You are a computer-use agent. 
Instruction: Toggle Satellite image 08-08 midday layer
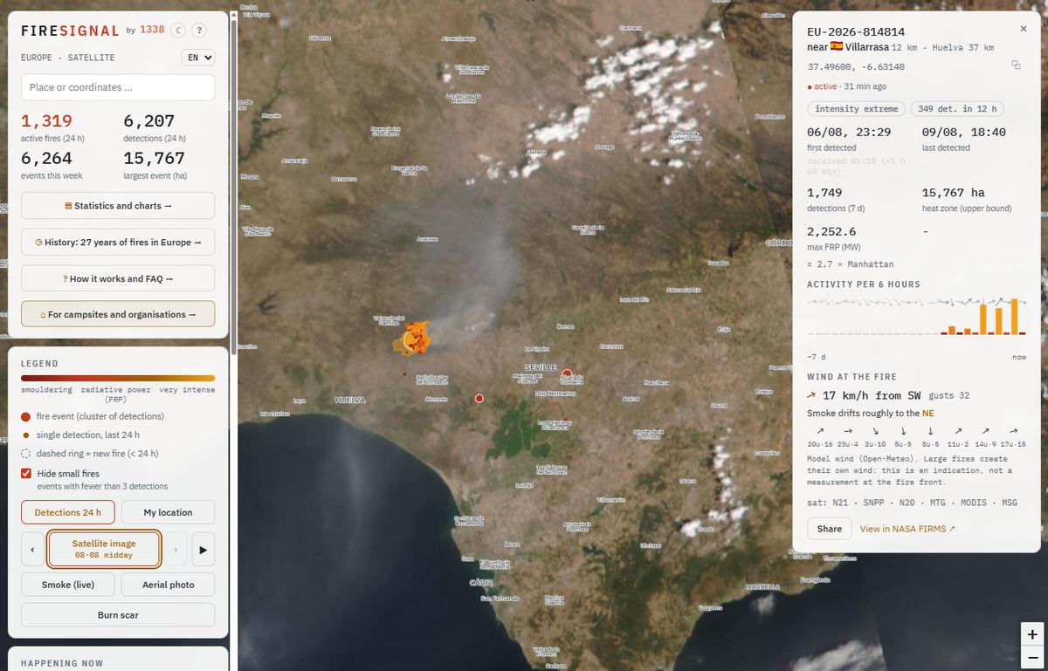tap(104, 549)
